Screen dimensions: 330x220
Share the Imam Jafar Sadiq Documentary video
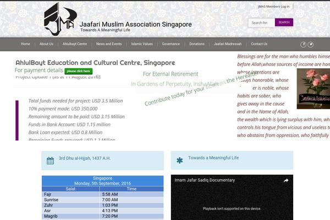(x=286, y=180)
